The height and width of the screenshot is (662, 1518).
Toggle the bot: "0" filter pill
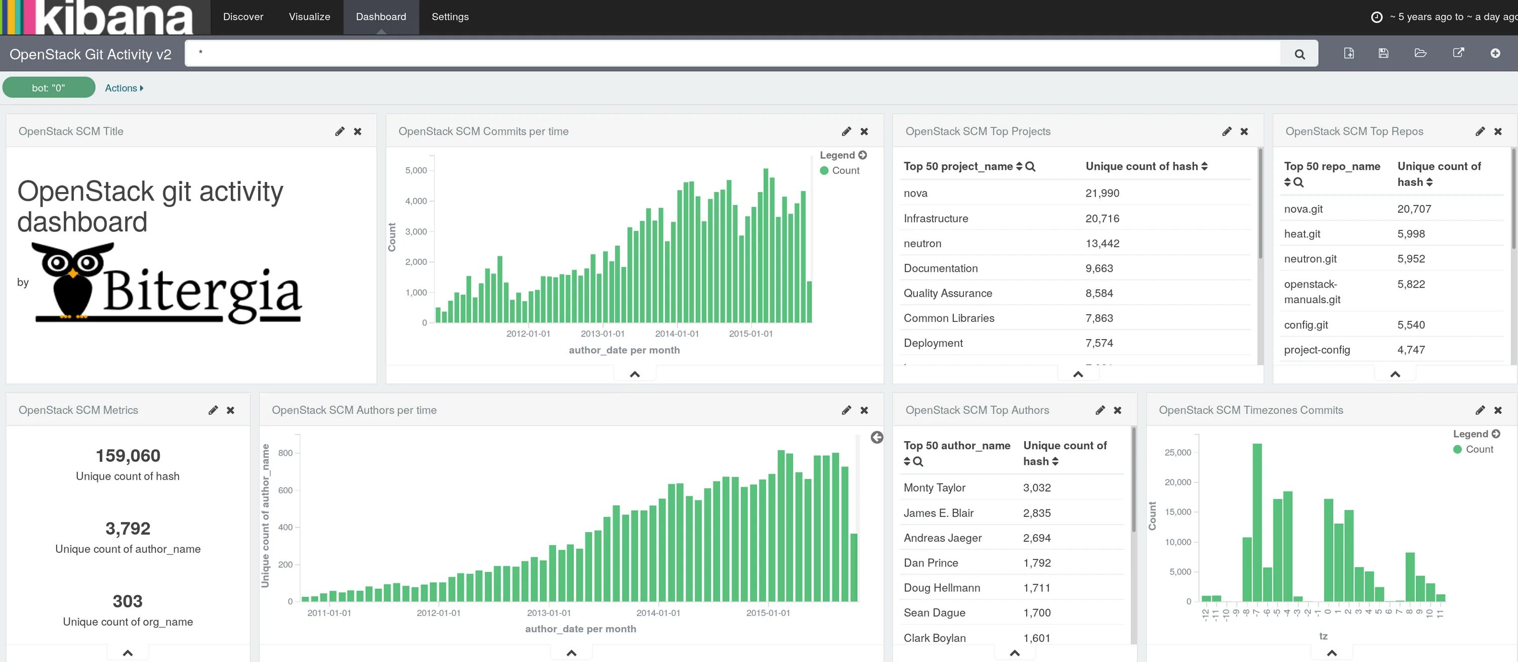pos(48,88)
